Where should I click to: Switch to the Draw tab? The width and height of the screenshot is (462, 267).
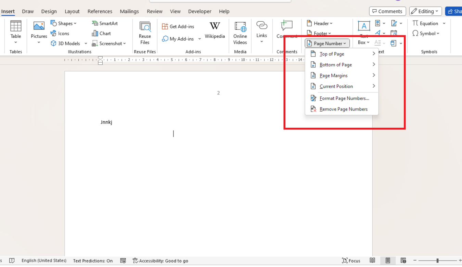pyautogui.click(x=28, y=11)
